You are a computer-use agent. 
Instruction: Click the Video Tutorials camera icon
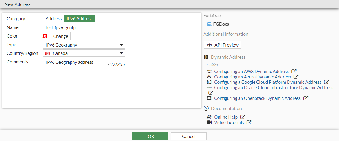(209, 122)
